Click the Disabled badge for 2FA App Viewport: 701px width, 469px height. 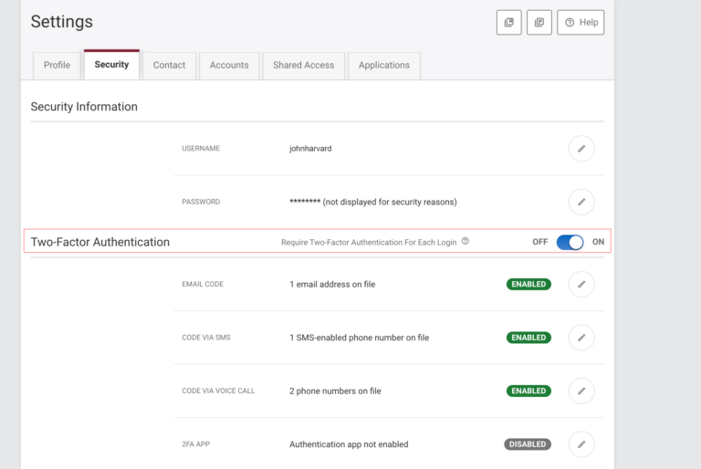pyautogui.click(x=528, y=444)
